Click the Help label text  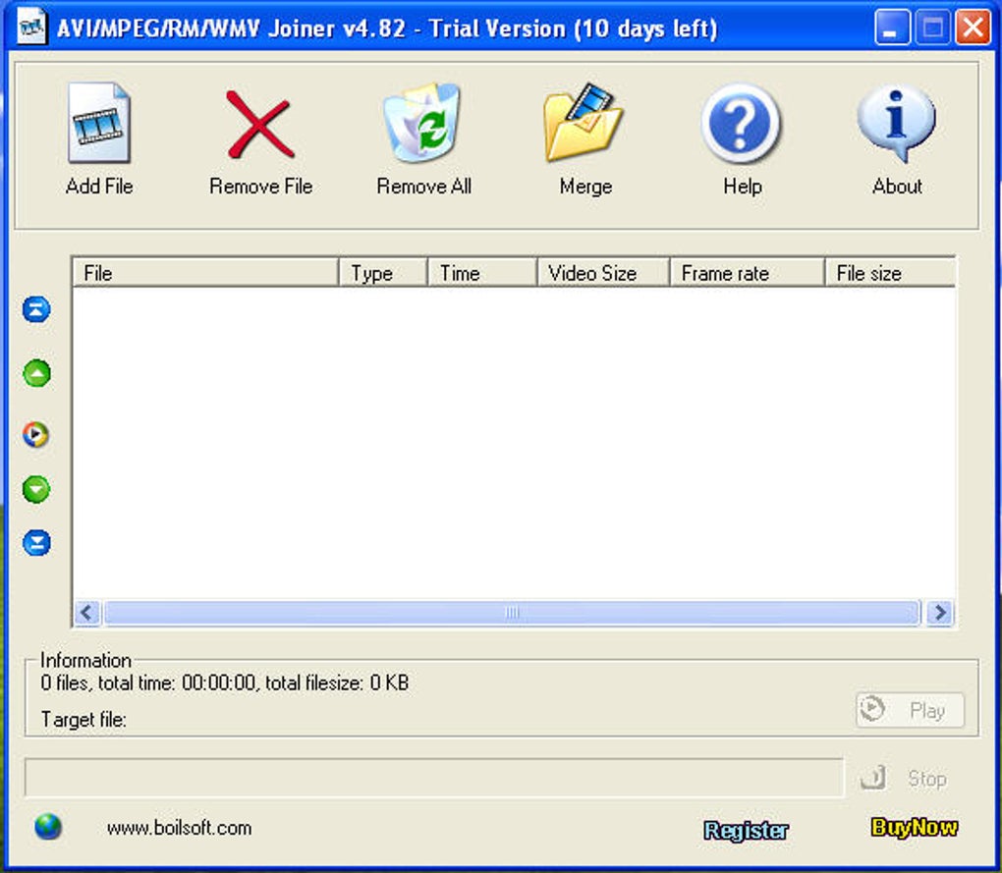point(742,187)
